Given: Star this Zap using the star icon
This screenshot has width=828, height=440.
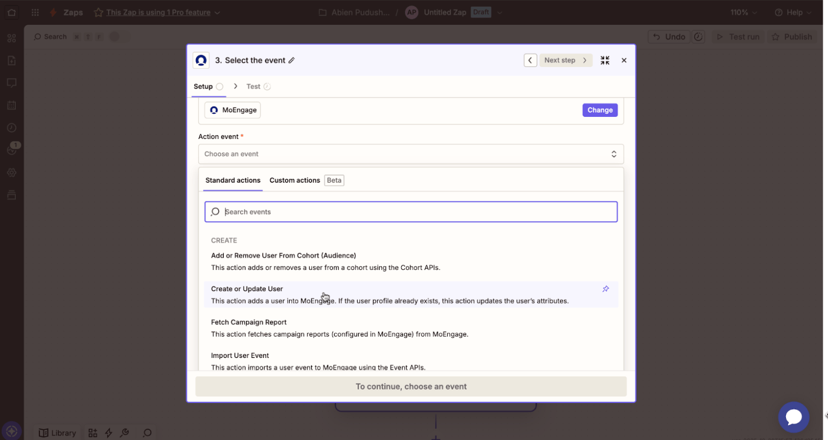Looking at the screenshot, I should [98, 12].
